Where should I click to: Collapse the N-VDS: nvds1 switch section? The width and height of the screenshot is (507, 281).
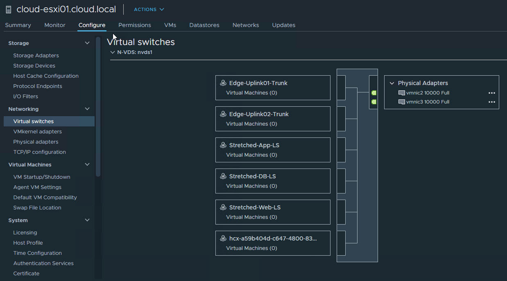tap(113, 52)
